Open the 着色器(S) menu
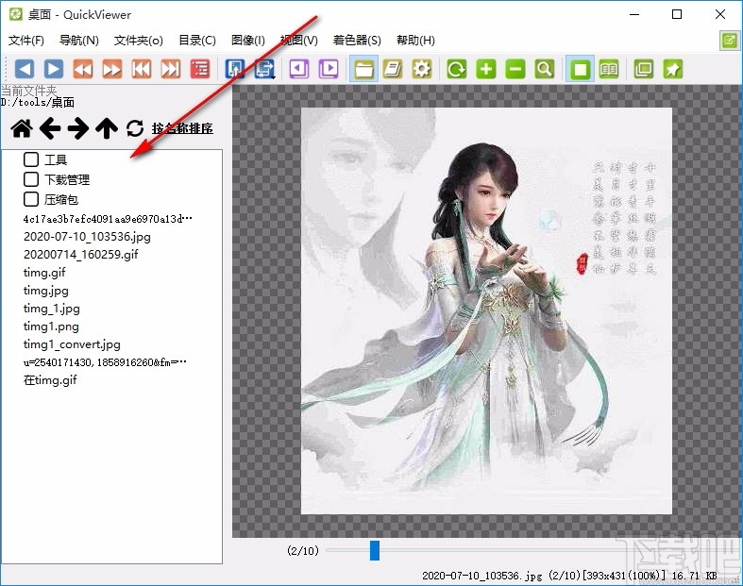This screenshot has height=586, width=743. point(357,41)
